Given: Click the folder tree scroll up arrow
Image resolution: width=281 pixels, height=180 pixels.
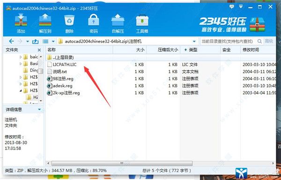Looking at the screenshot, I should point(41,57).
